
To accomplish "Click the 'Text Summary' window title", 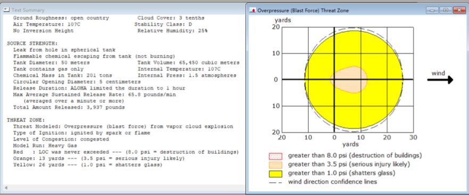I will pyautogui.click(x=28, y=10).
